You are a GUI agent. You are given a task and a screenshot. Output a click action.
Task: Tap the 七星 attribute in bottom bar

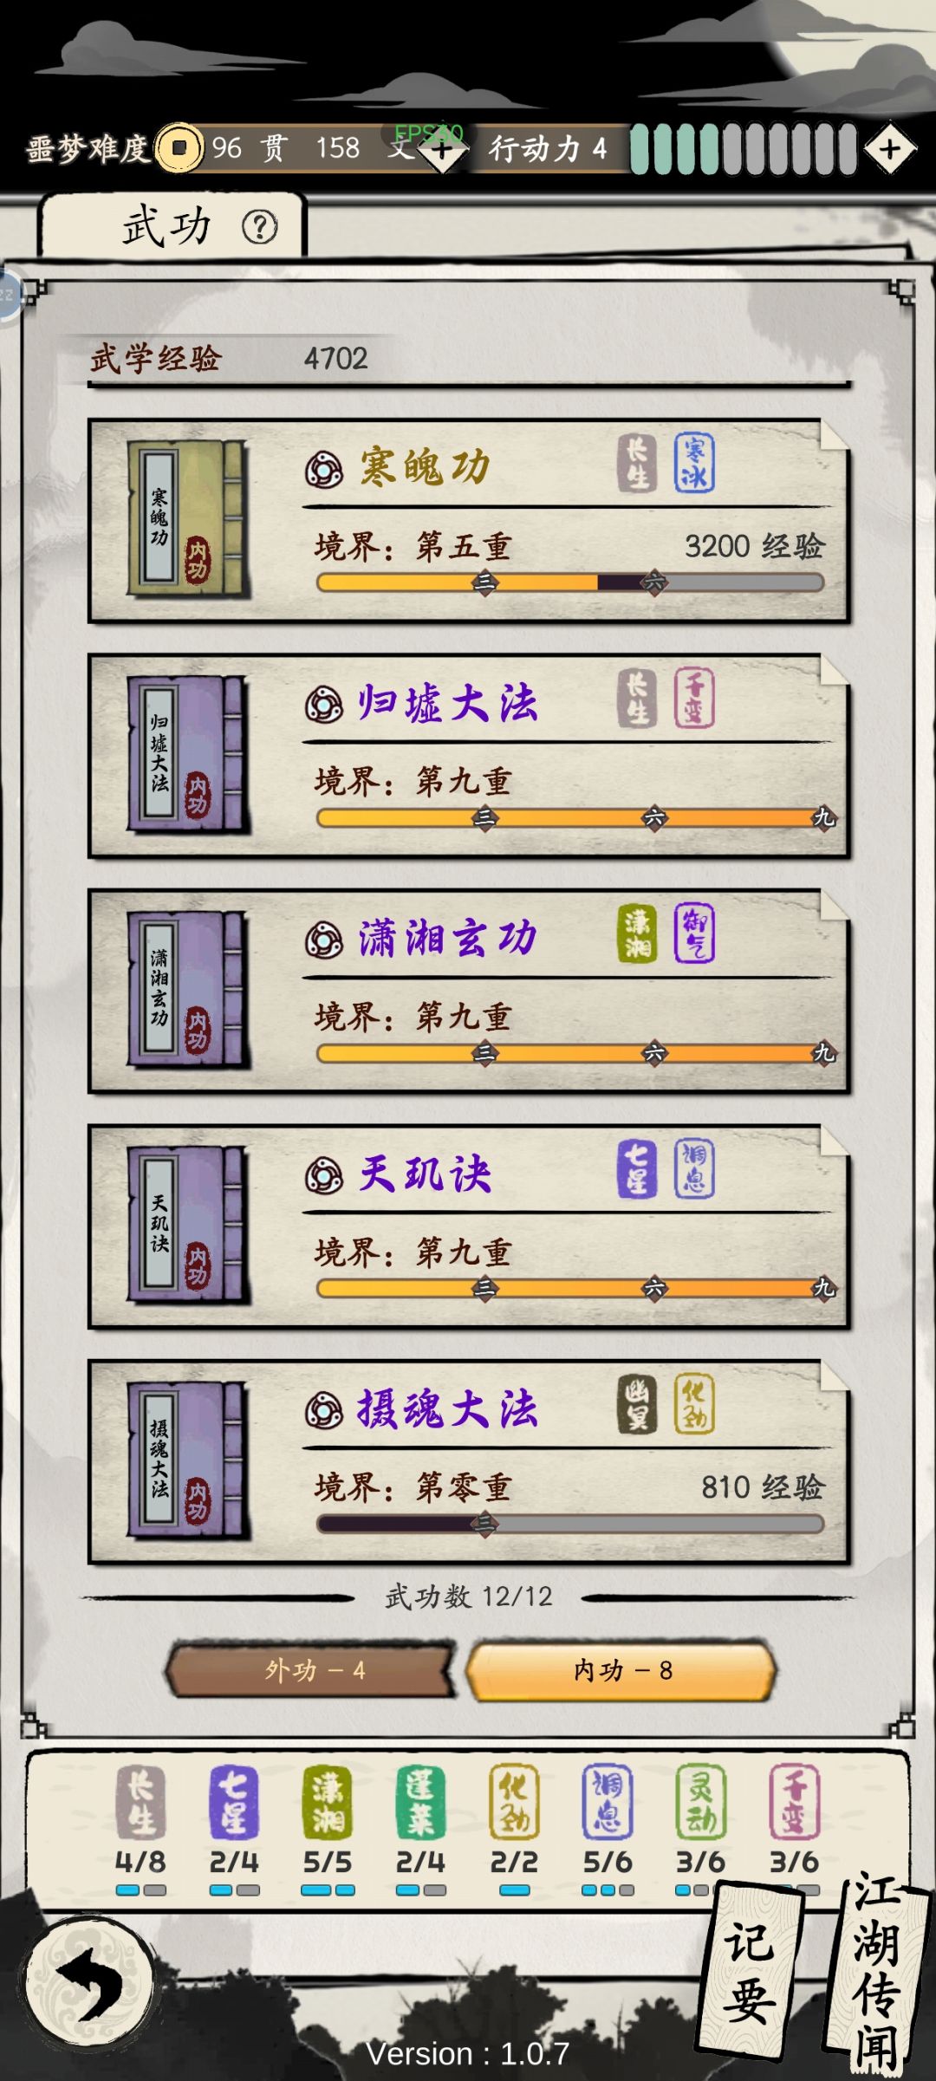(x=233, y=1803)
